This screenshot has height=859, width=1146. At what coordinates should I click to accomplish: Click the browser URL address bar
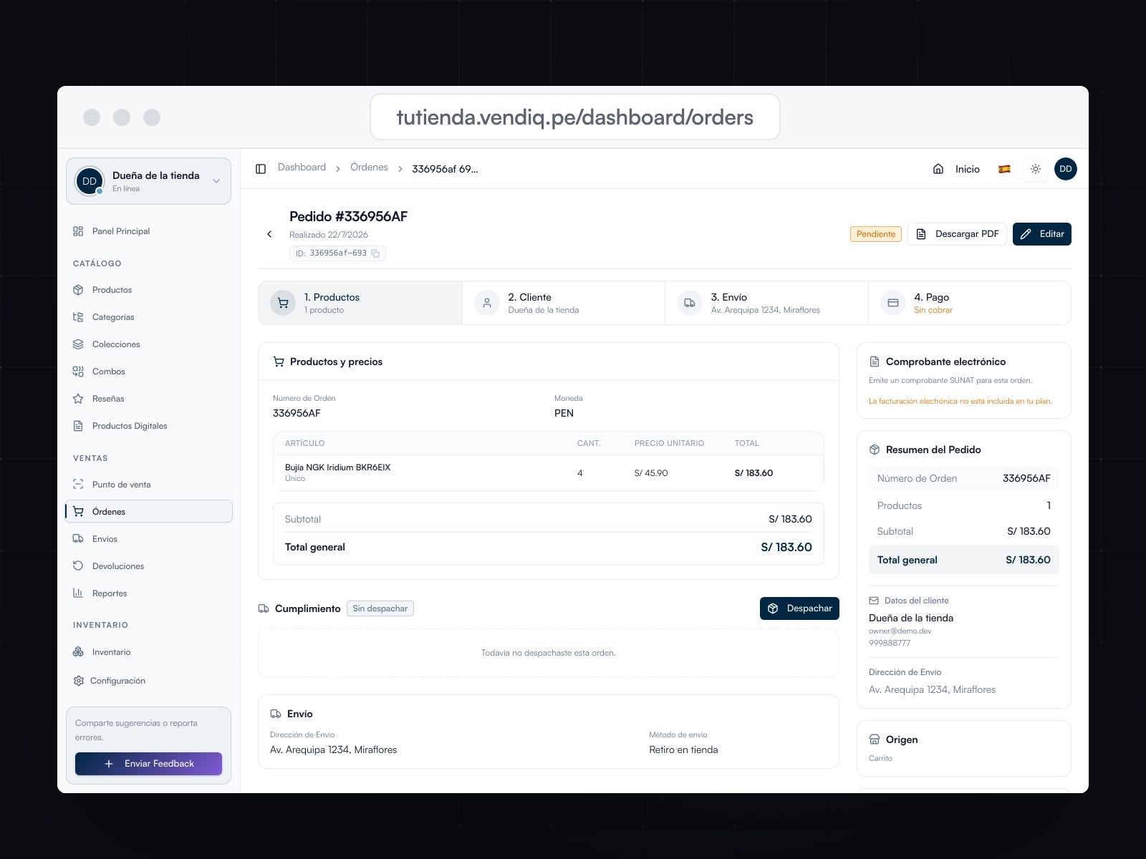[x=574, y=117]
